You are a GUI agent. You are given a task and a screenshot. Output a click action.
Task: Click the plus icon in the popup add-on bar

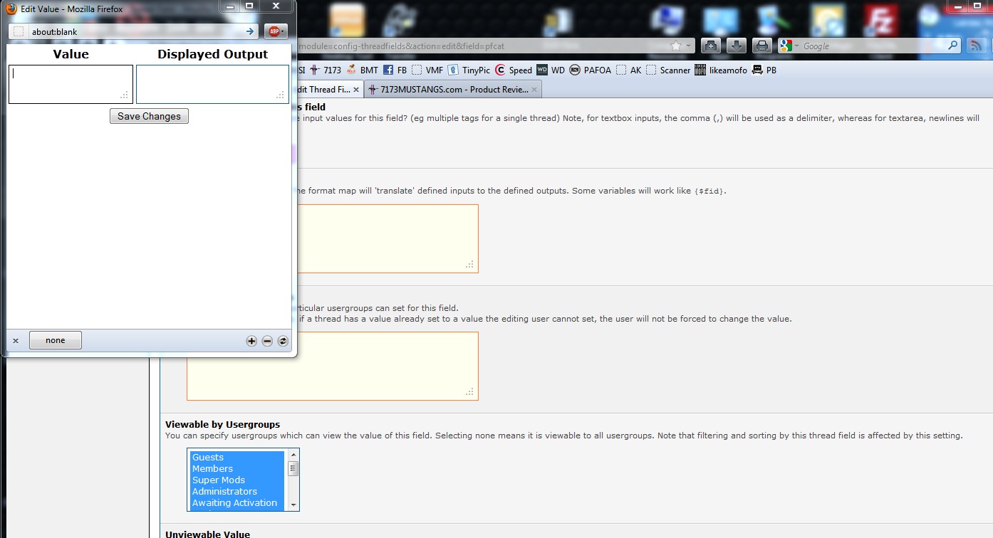[251, 341]
